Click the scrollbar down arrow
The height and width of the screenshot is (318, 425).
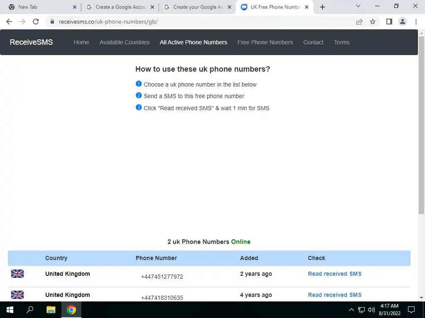click(421, 298)
